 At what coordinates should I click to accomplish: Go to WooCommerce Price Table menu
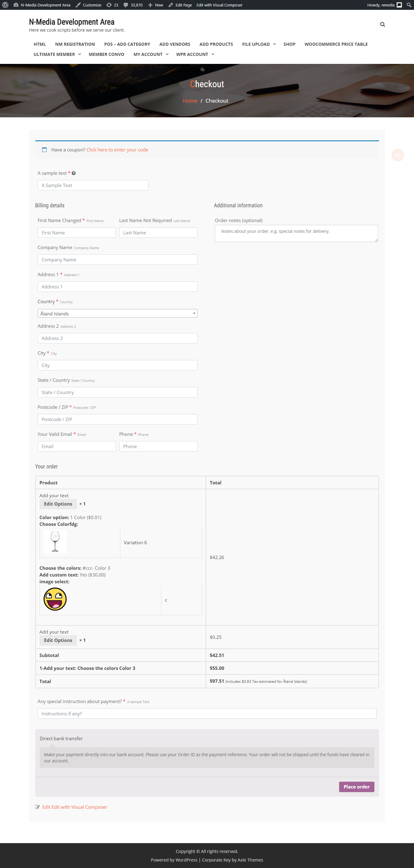pyautogui.click(x=335, y=44)
